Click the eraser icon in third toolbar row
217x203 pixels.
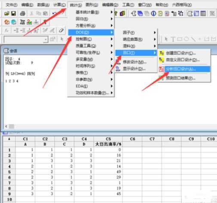point(61,30)
